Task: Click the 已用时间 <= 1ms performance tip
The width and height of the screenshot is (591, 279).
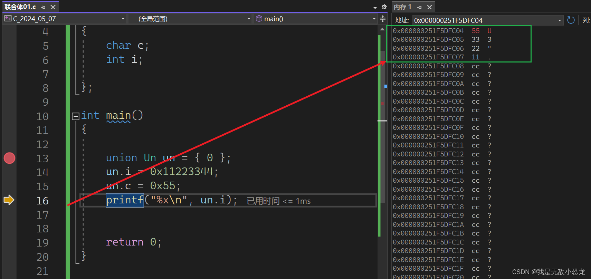Action: 278,201
